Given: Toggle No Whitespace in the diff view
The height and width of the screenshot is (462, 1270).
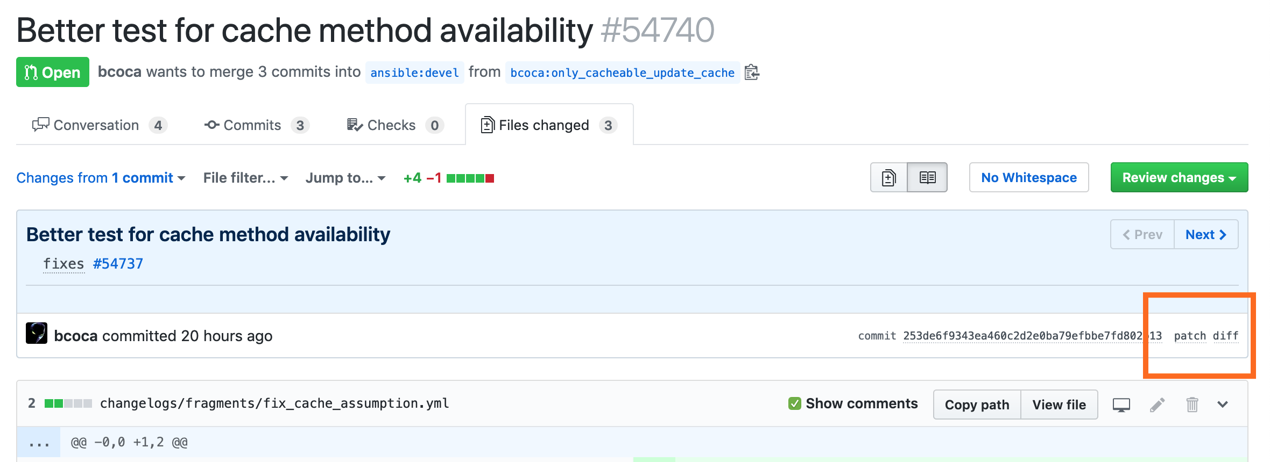Looking at the screenshot, I should tap(1028, 177).
